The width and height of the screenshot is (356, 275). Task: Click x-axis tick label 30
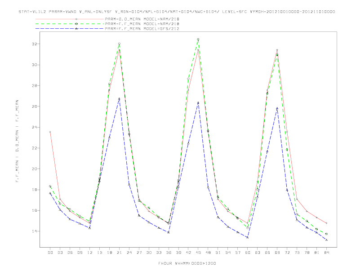[x=149, y=253]
